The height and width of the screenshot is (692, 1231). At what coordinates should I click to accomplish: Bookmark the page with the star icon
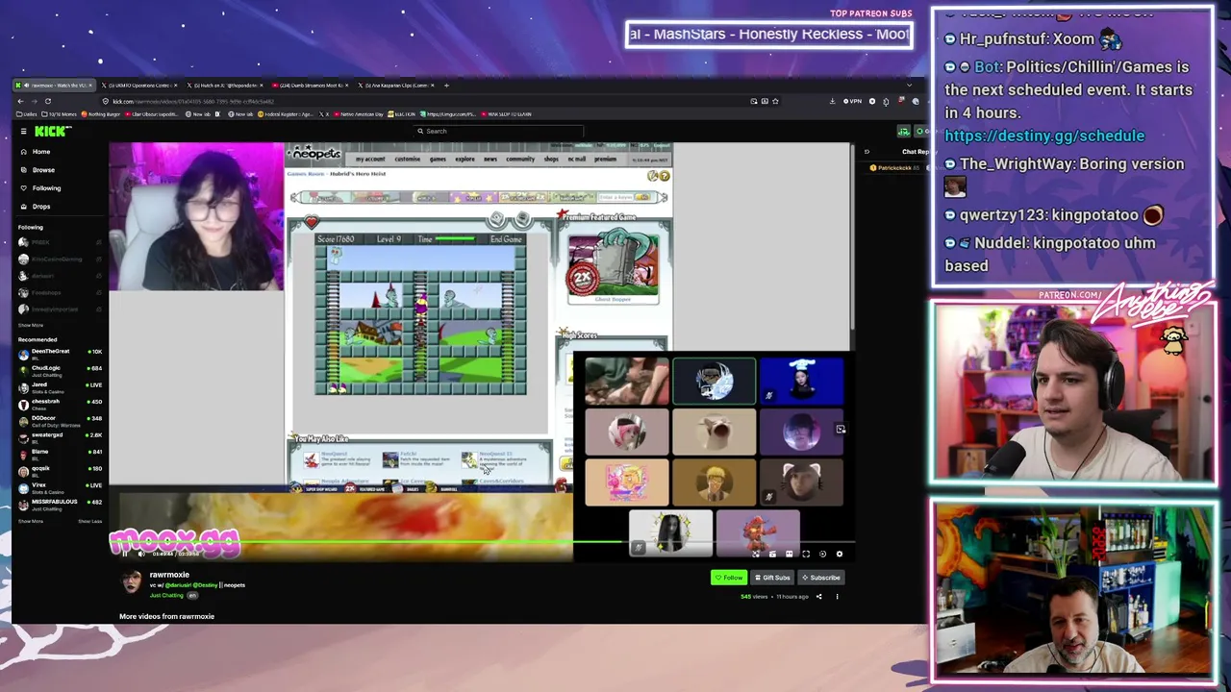pyautogui.click(x=775, y=101)
